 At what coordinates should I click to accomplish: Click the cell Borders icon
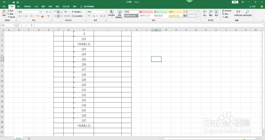(32, 16)
